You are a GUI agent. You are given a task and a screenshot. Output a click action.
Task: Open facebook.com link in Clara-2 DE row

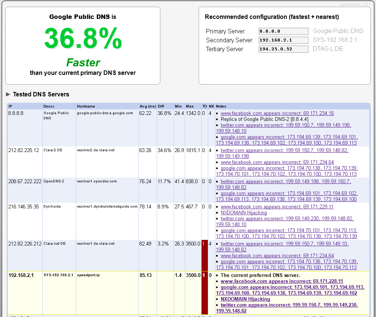pos(277,162)
